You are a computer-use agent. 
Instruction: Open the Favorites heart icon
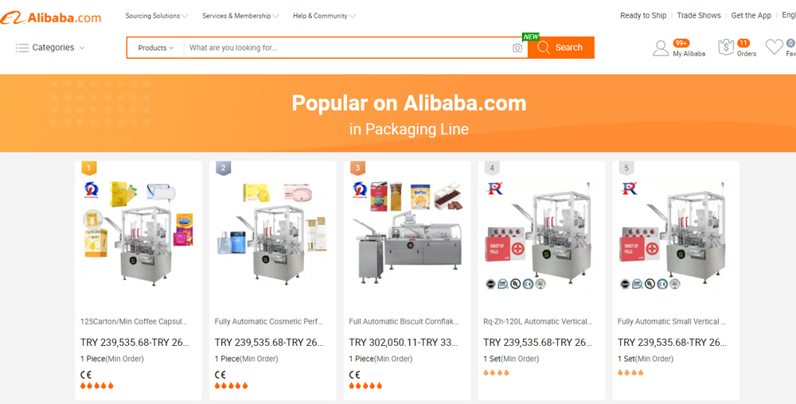tap(775, 47)
